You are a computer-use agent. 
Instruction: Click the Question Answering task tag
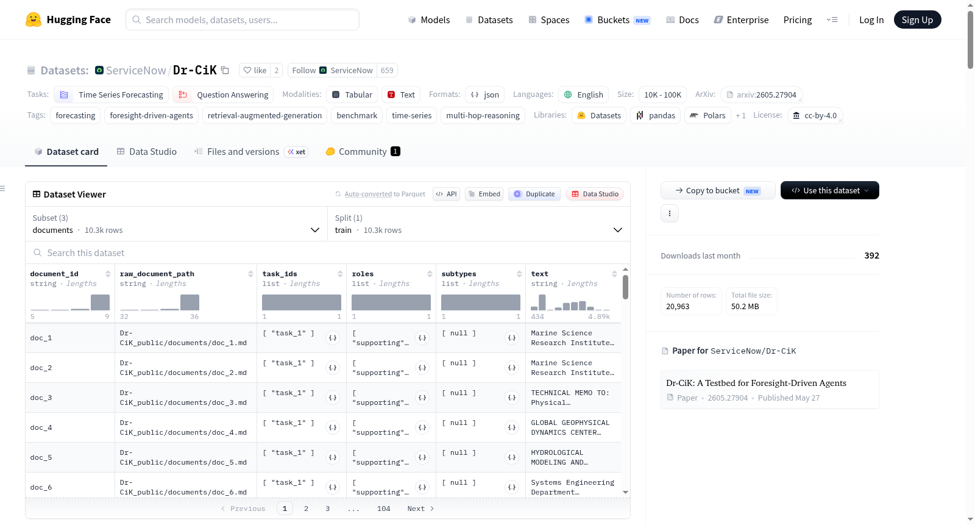(x=223, y=95)
